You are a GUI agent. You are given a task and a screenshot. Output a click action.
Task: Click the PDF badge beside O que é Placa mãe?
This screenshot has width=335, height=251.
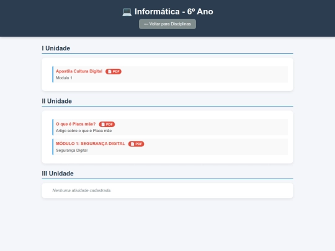point(107,124)
